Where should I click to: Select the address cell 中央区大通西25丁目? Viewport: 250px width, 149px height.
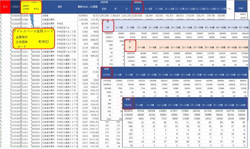[x=67, y=146]
